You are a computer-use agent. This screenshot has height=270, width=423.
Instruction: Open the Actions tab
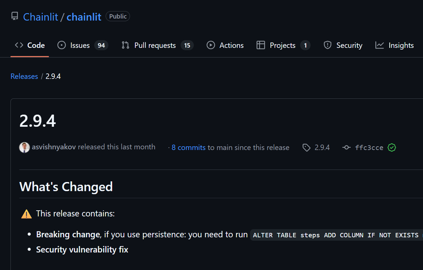pos(225,45)
